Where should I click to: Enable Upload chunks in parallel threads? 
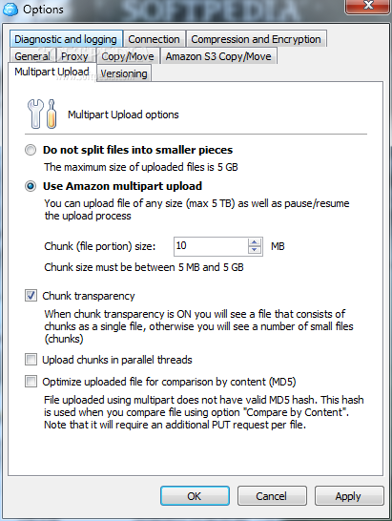[31, 360]
